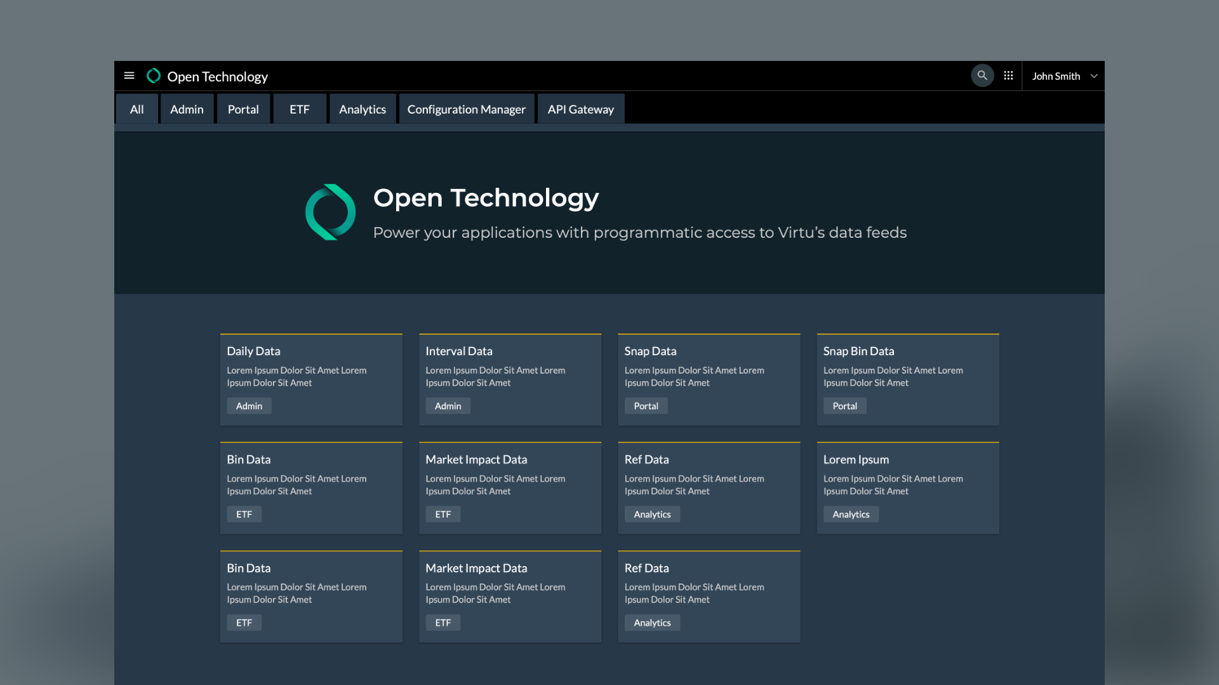Open the Configuration Manager tab

[466, 109]
